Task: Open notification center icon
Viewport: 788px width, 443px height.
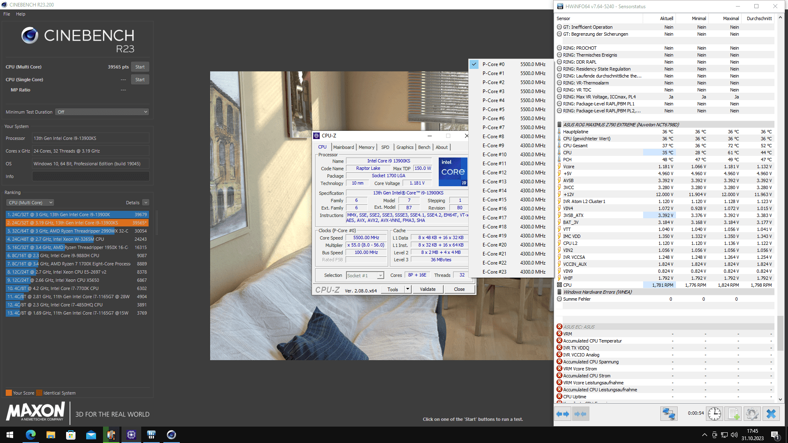Action: pos(775,435)
